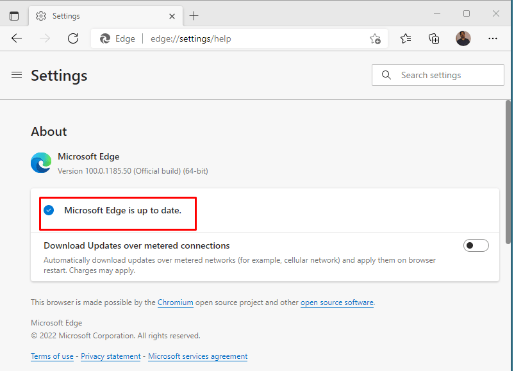Open the Microsoft services agreement
The width and height of the screenshot is (514, 371).
[x=197, y=356]
